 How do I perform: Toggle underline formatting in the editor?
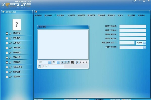[68, 62]
